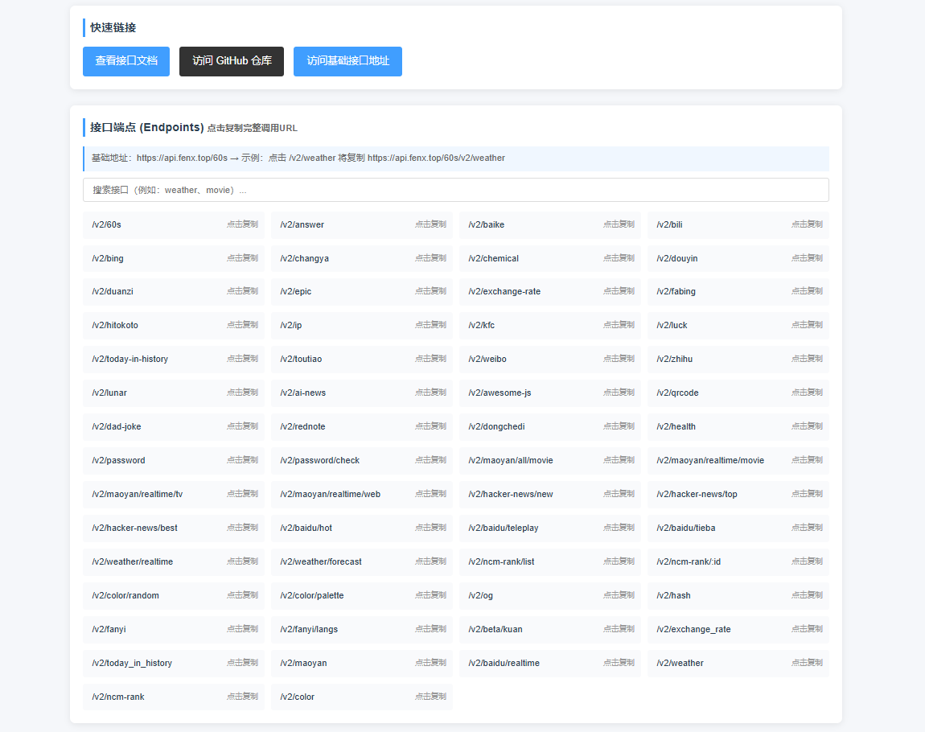Select the /v2/chemical endpoint card
The width and height of the screenshot is (925, 732).
pyautogui.click(x=549, y=258)
